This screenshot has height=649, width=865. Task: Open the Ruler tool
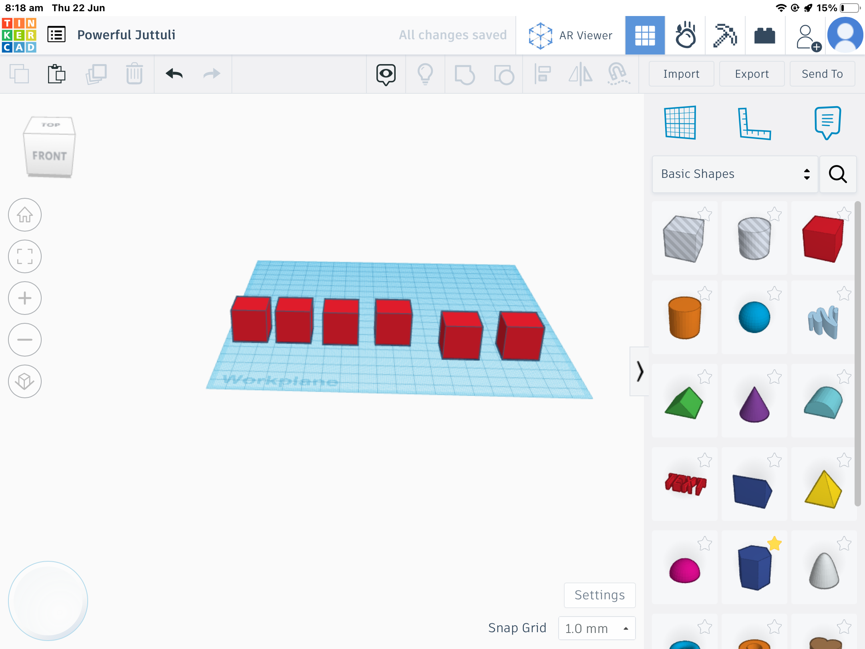coord(754,123)
